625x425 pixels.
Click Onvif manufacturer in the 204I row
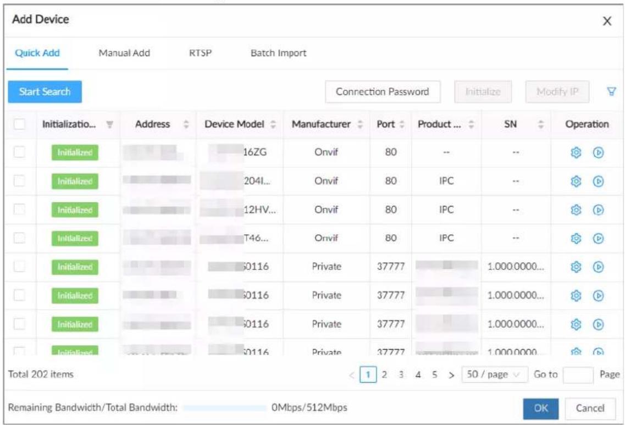326,181
